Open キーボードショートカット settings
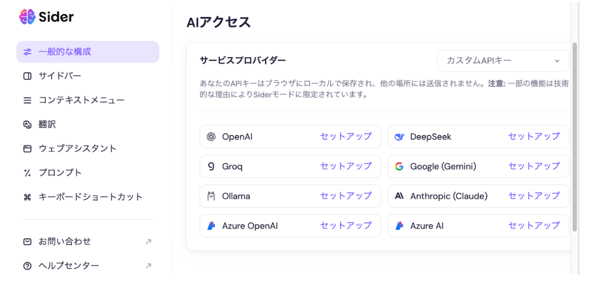Image resolution: width=591 pixels, height=285 pixels. coord(91,197)
